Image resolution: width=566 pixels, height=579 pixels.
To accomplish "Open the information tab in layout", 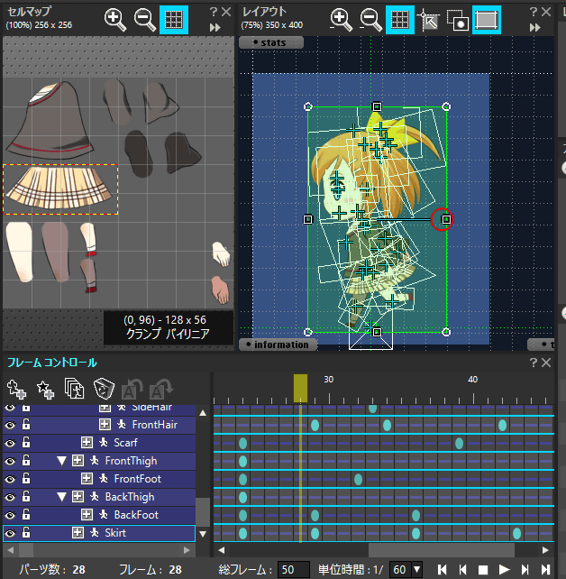I will pos(278,345).
